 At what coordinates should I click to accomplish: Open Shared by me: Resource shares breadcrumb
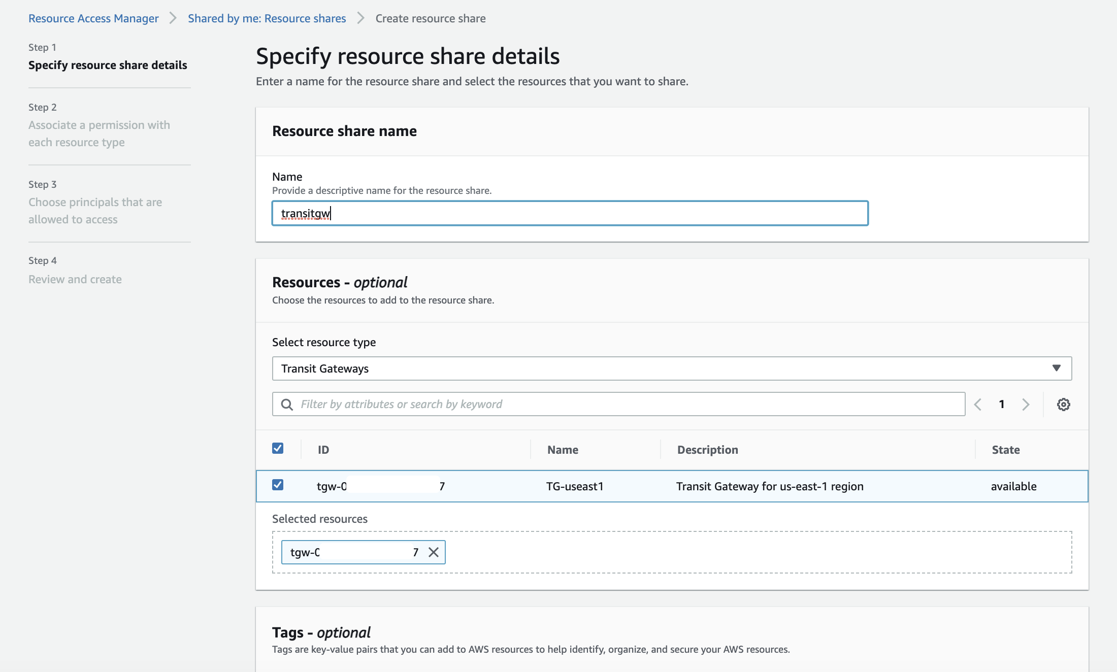point(267,18)
